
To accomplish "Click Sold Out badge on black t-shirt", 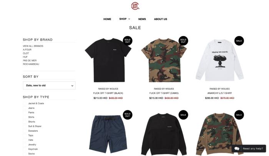I will 128,41.
